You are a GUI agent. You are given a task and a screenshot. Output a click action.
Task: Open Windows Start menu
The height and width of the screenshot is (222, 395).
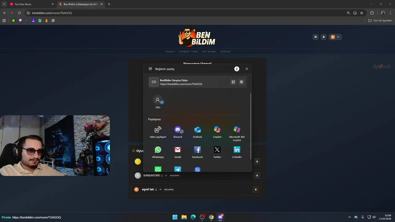pyautogui.click(x=175, y=217)
